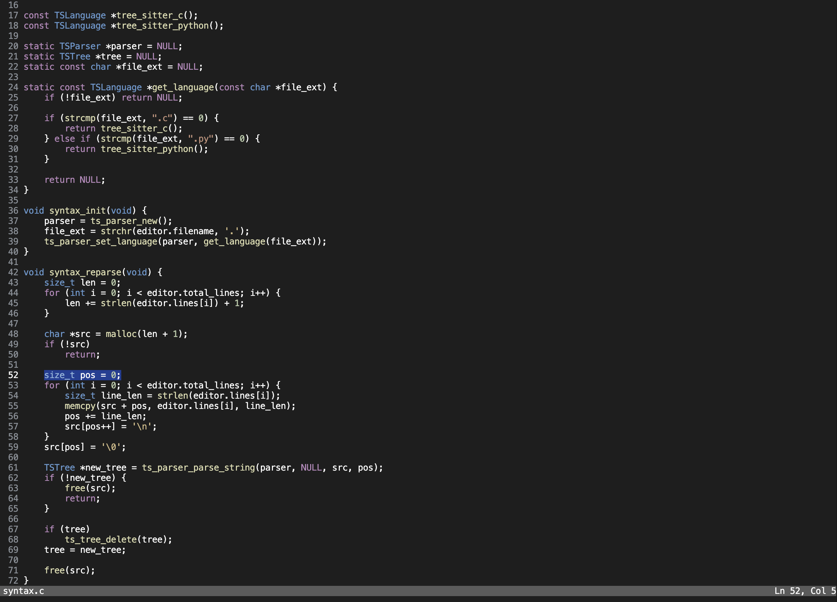Click 'syntax_init' function name on line 36
Image resolution: width=837 pixels, height=602 pixels.
click(78, 210)
